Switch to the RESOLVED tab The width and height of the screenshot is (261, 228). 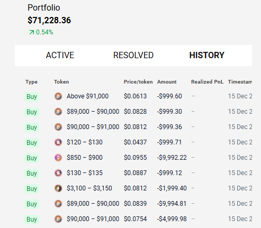pyautogui.click(x=133, y=56)
